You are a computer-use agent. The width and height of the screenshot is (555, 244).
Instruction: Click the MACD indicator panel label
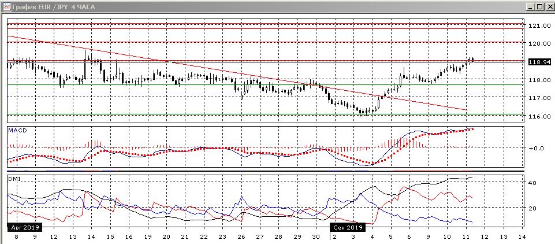17,131
